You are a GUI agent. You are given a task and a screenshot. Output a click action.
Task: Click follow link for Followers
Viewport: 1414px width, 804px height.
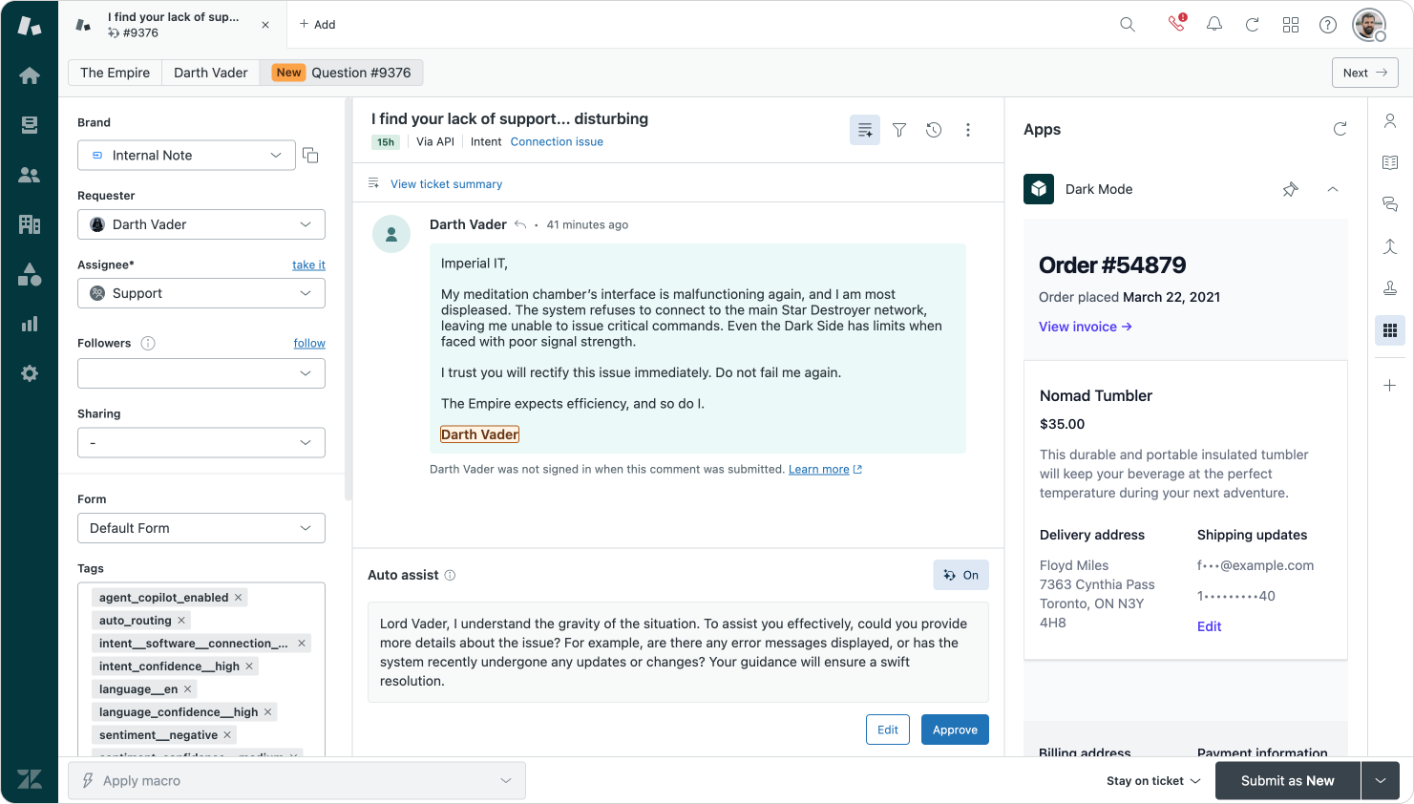(x=309, y=344)
